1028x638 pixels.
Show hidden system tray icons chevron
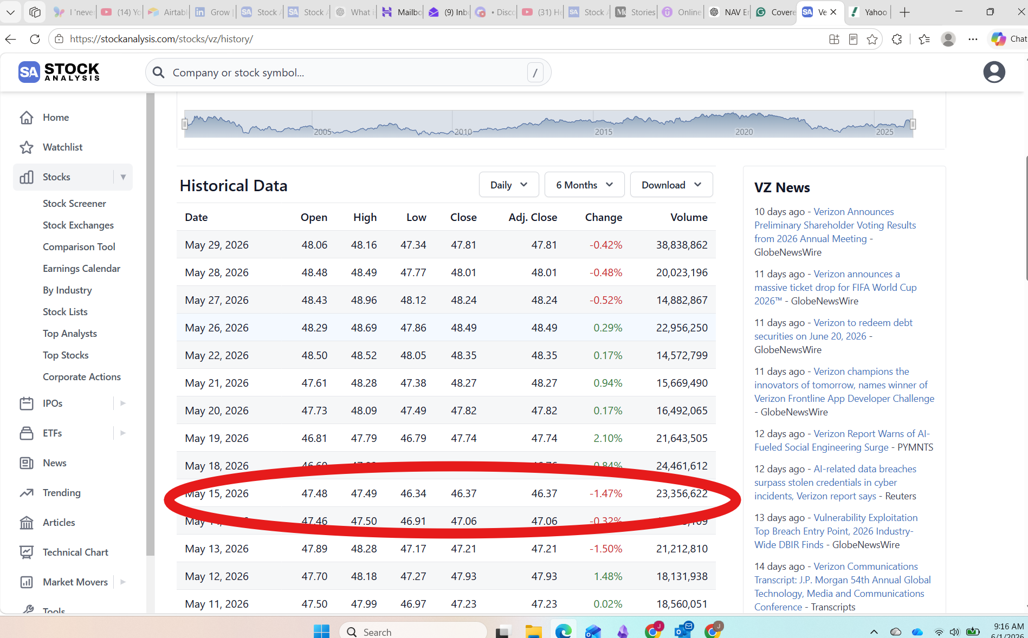[x=874, y=632]
